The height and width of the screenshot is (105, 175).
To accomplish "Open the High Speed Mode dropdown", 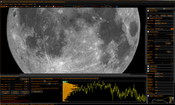I will click(x=164, y=55).
